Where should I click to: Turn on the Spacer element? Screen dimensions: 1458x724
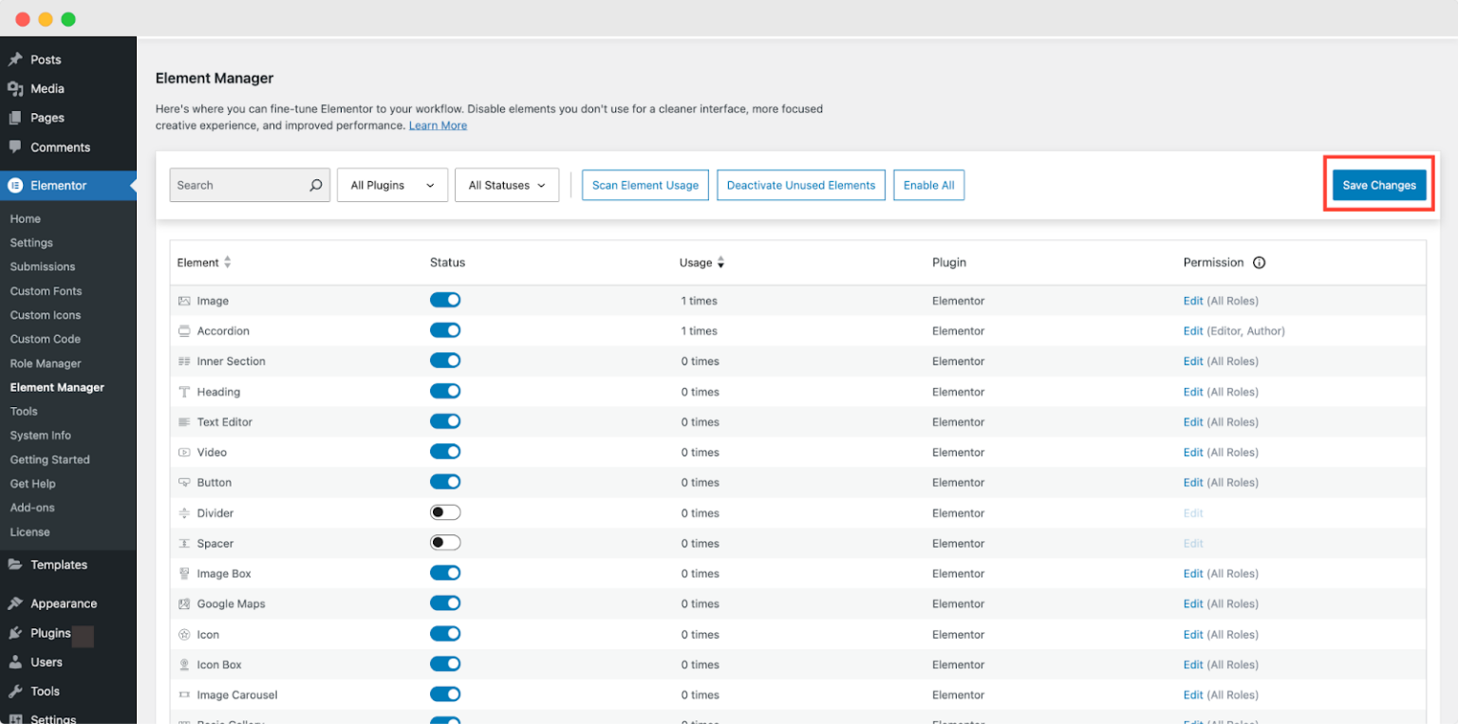(x=445, y=543)
